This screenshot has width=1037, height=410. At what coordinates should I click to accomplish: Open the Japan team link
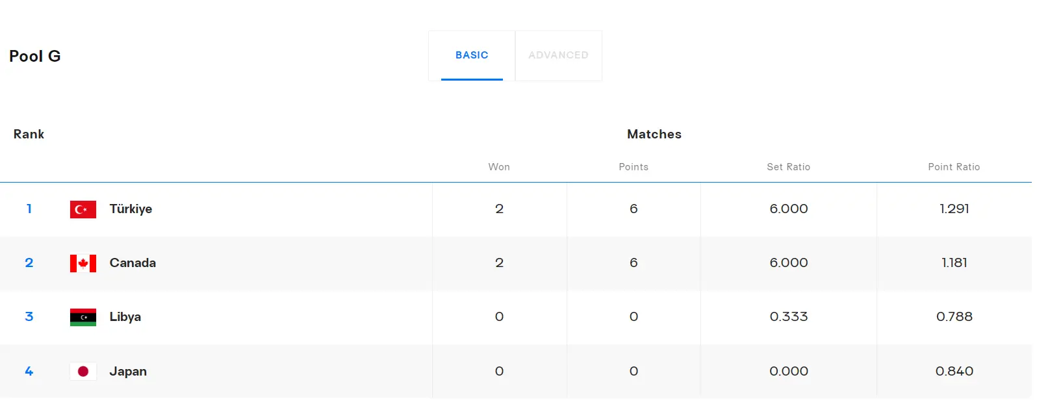tap(128, 372)
